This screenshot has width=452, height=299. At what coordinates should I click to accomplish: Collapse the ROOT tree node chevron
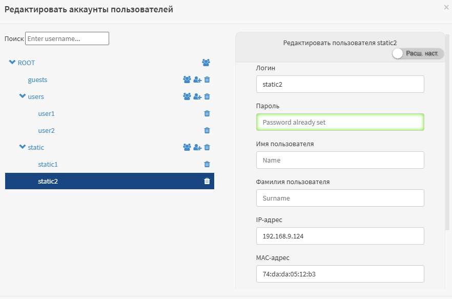tap(12, 62)
